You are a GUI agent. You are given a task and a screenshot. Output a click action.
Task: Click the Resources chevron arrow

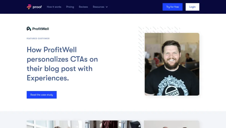(107, 7)
